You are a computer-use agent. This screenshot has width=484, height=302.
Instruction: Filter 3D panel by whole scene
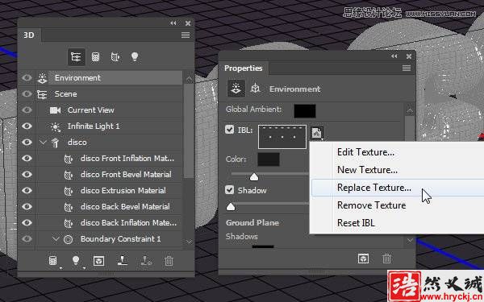pyautogui.click(x=76, y=57)
